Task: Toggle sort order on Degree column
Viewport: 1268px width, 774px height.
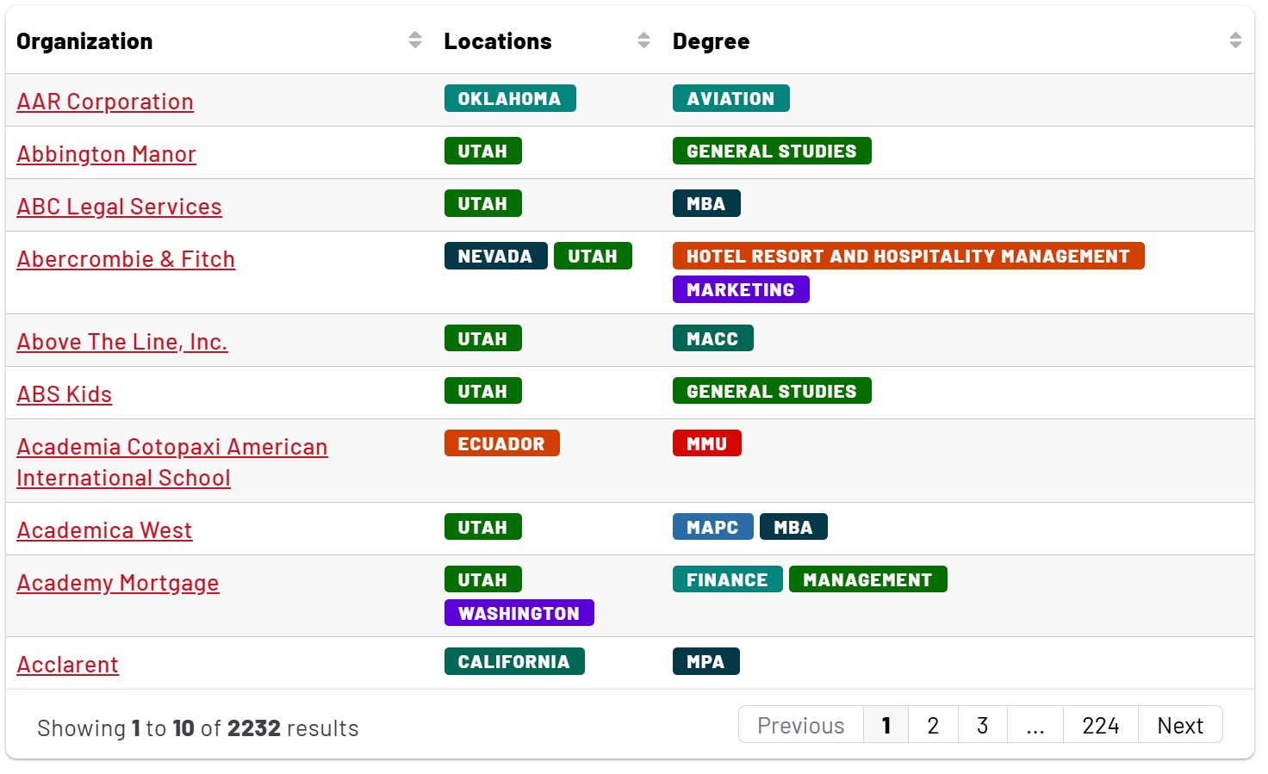Action: [x=1234, y=40]
